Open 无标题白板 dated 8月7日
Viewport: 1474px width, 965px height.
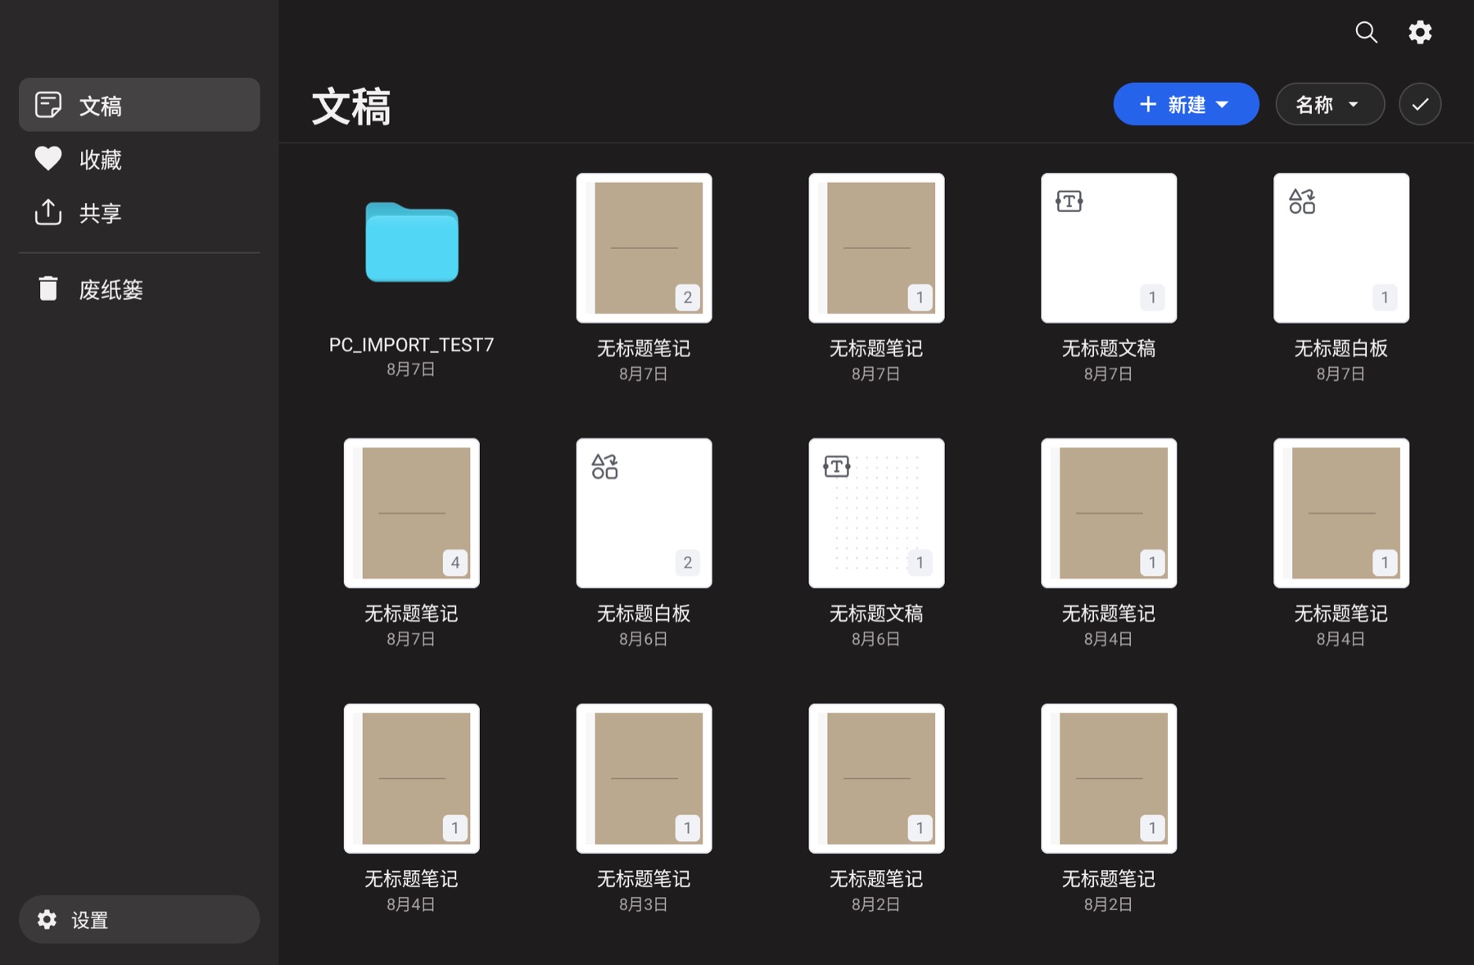(x=1341, y=247)
